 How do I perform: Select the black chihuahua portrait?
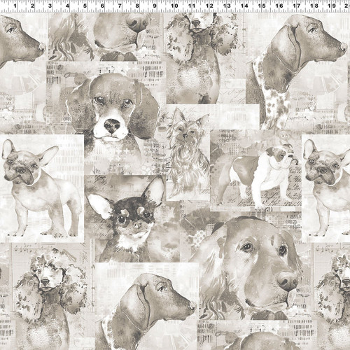click(x=125, y=219)
